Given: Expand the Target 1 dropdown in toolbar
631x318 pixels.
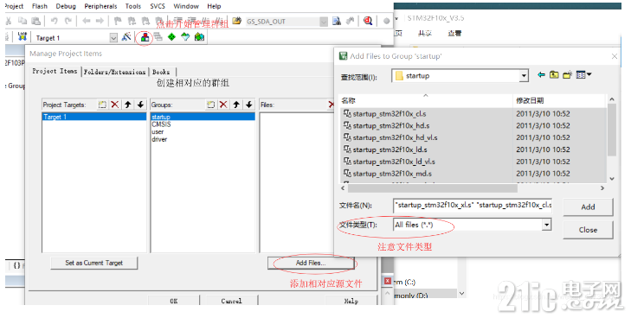Looking at the screenshot, I should tap(113, 38).
